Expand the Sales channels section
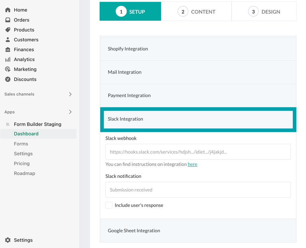This screenshot has height=248, width=306. 70,94
